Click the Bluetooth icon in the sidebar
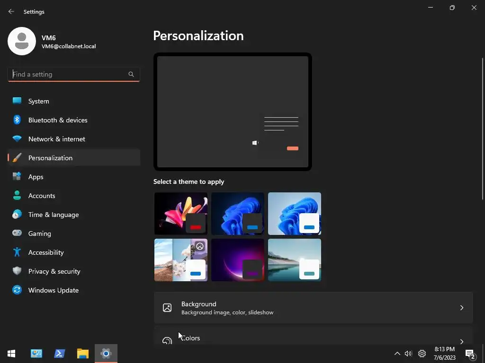 (x=17, y=120)
